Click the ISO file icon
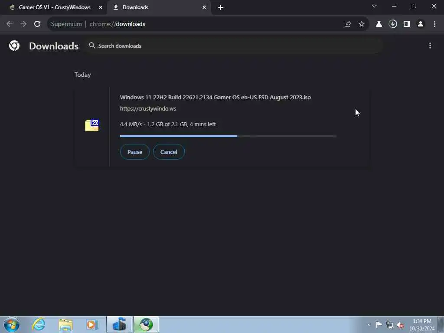Viewport: 444px width, 333px height. point(92,125)
